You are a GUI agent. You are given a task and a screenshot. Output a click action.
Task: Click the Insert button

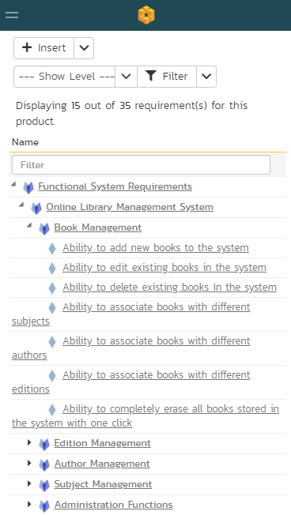[43, 48]
